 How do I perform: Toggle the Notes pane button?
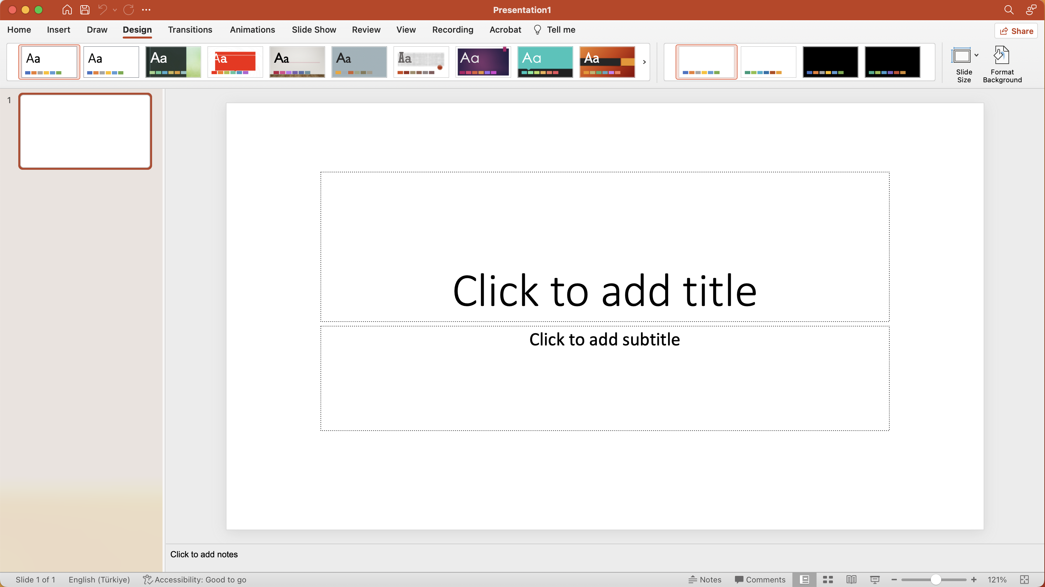[705, 579]
